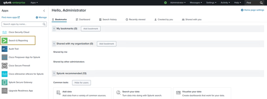Click the Audit Trail app name
This screenshot has height=99, width=267.
[x=14, y=49]
